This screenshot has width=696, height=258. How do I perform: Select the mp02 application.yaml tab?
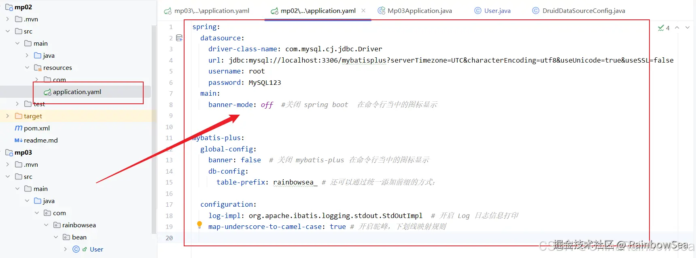click(x=313, y=11)
